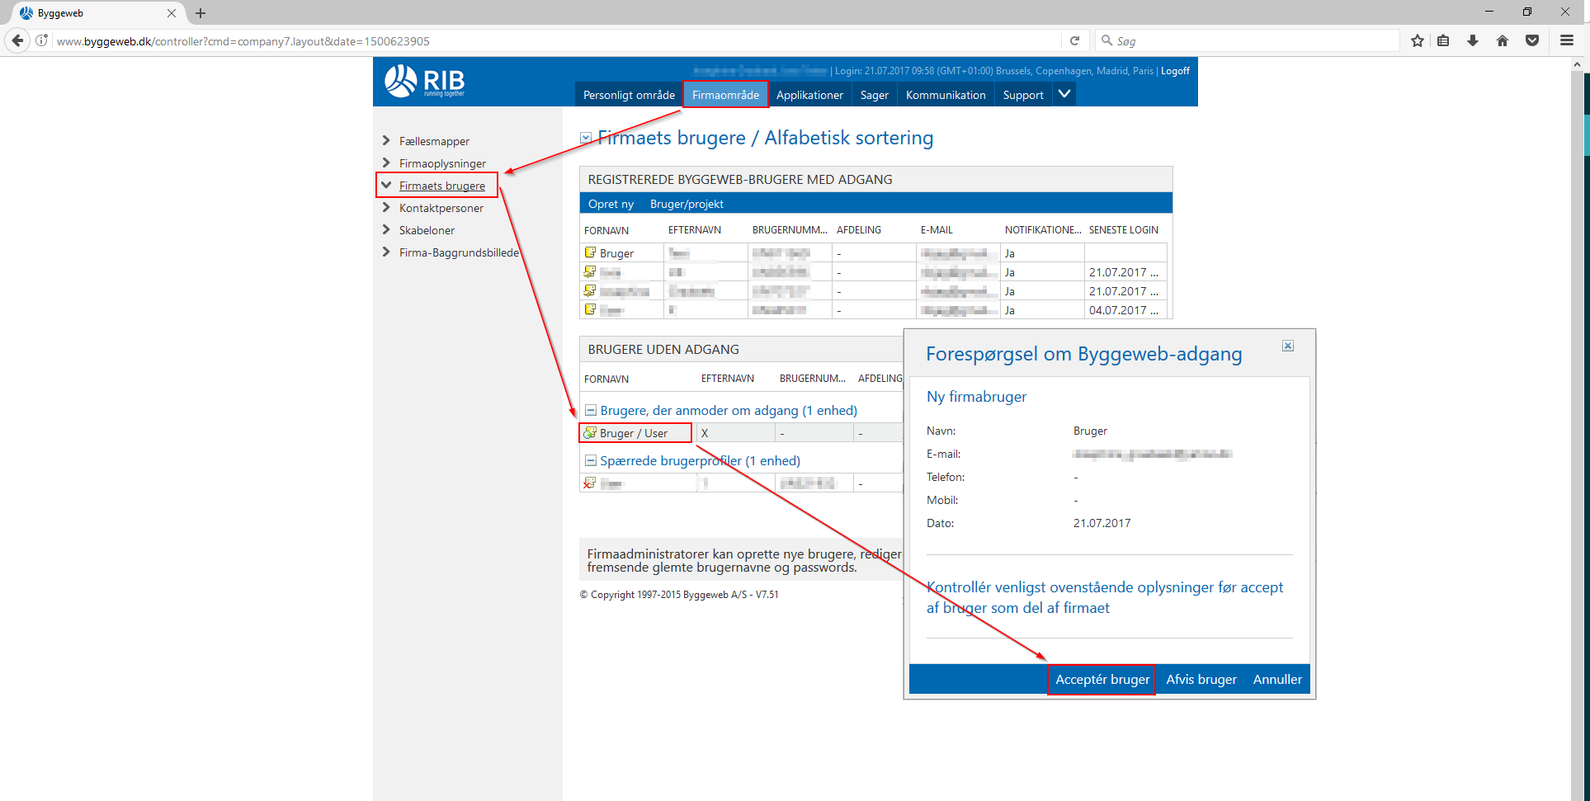Switch to the Applikationer tab
The image size is (1590, 801).
(809, 95)
